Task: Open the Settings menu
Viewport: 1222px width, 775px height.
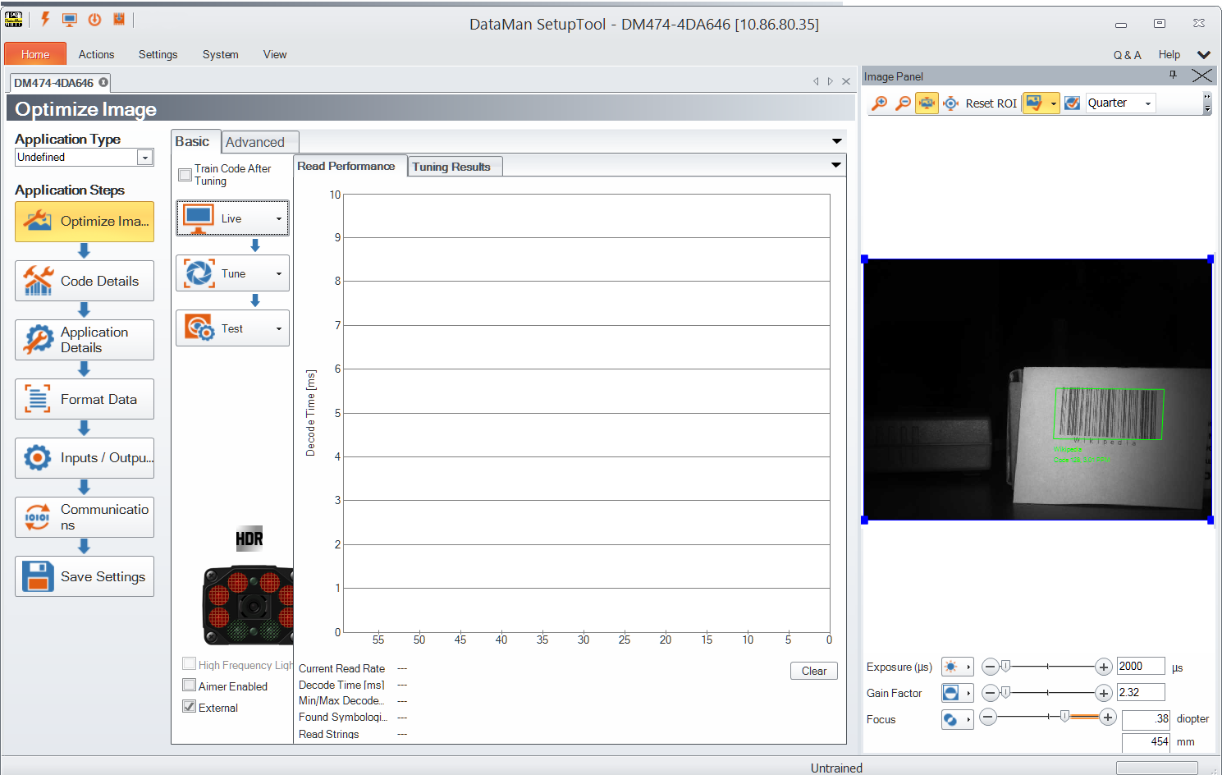Action: (x=158, y=54)
